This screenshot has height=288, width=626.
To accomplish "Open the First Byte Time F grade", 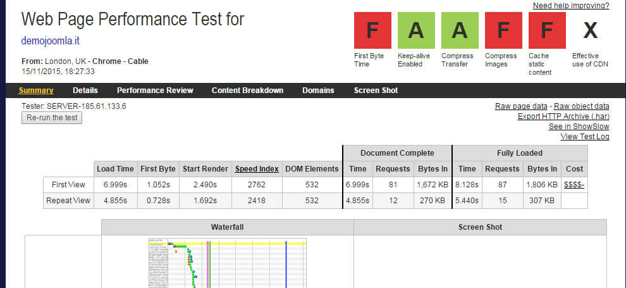I will click(372, 30).
